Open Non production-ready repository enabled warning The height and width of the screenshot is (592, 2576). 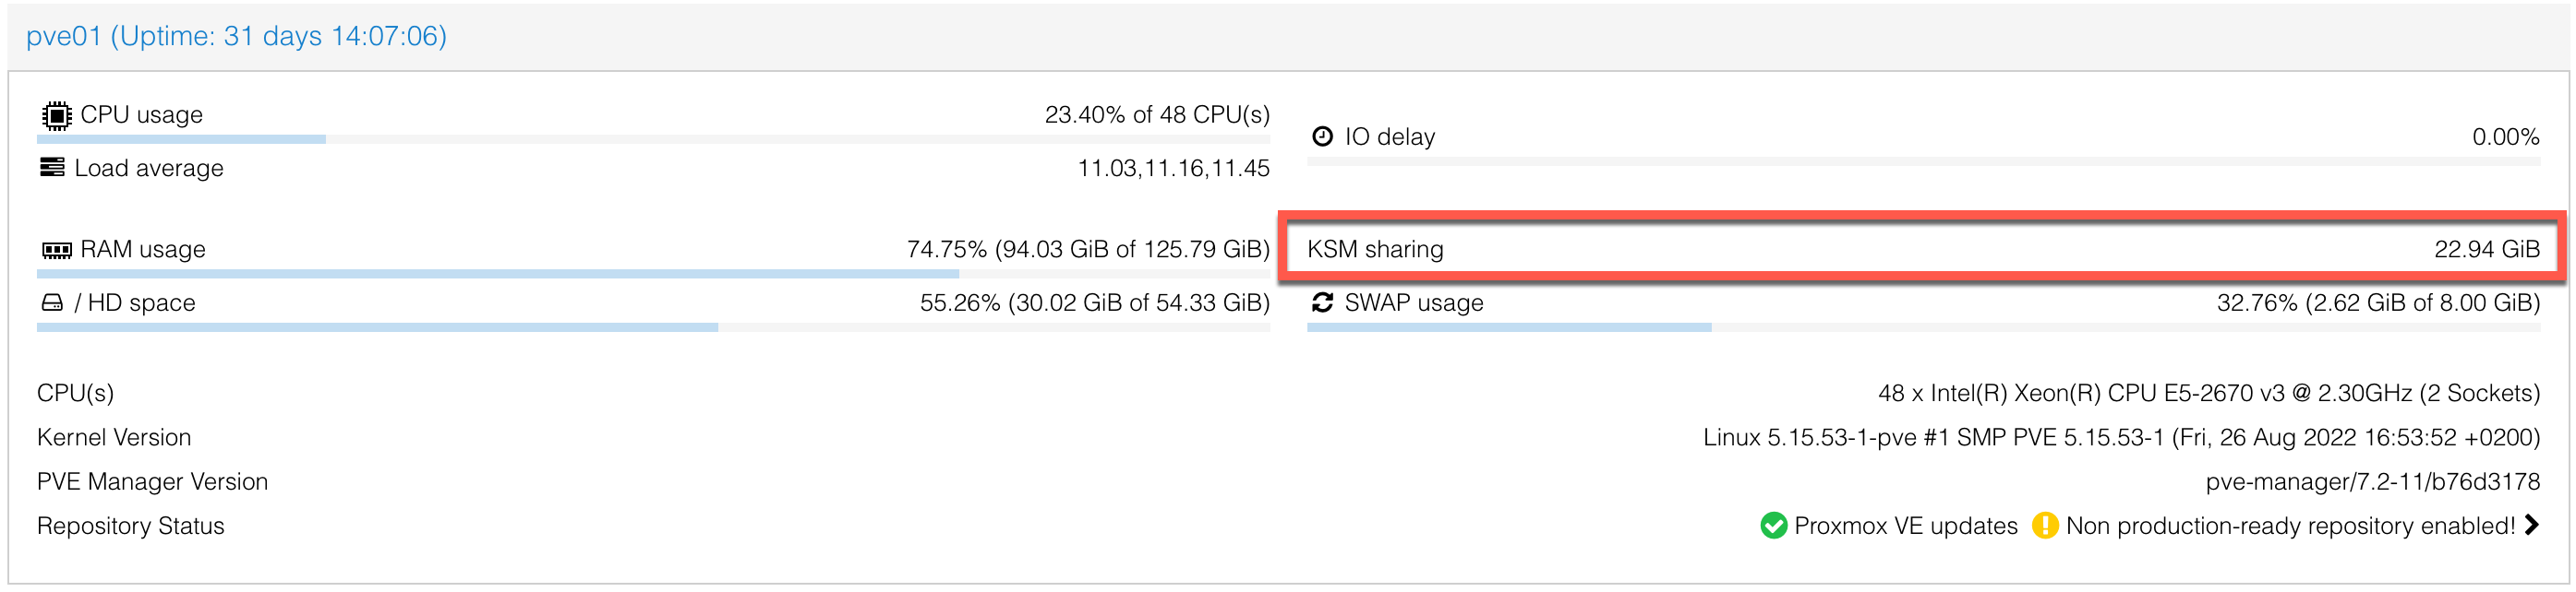pos(2290,527)
